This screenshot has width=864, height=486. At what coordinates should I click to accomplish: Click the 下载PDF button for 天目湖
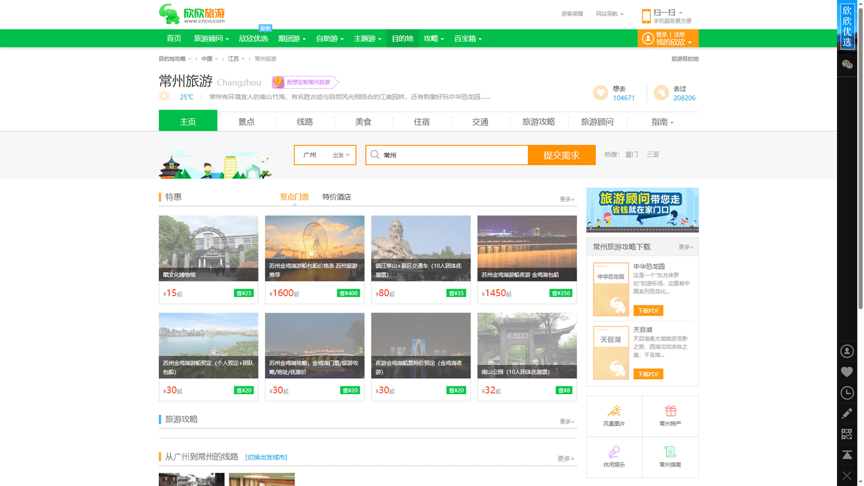tap(648, 374)
